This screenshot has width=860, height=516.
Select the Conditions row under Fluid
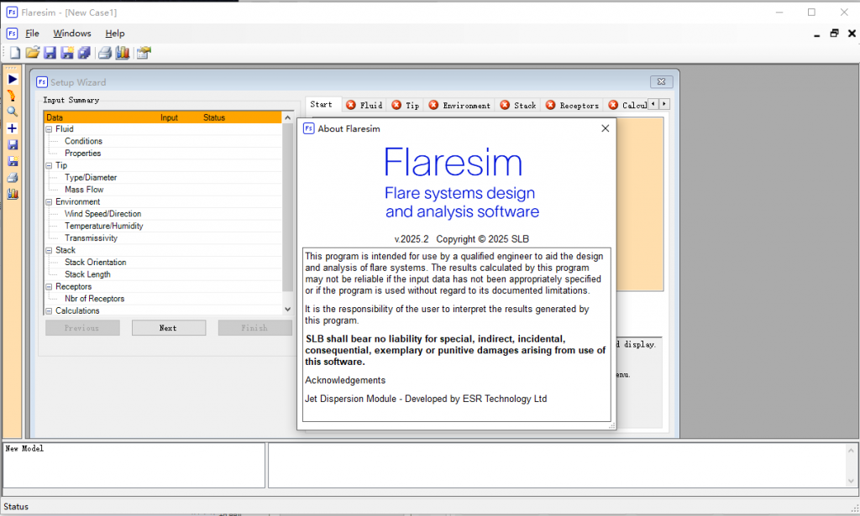(x=83, y=141)
